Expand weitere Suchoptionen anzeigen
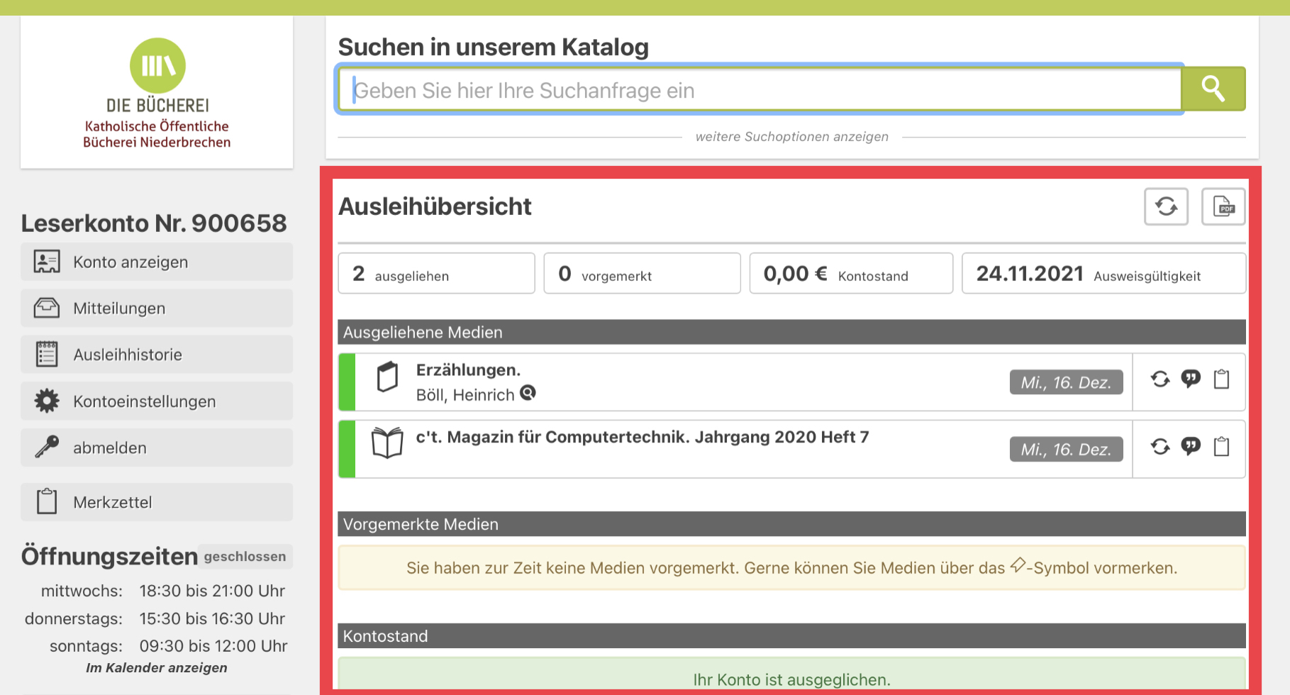Screen dimensions: 1290x695 click(x=791, y=137)
